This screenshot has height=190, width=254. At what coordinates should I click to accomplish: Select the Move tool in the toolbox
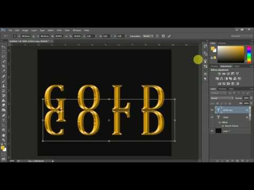(3, 47)
